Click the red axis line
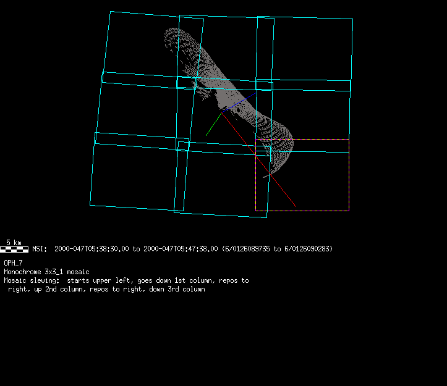This screenshot has height=386, width=447. (258, 159)
